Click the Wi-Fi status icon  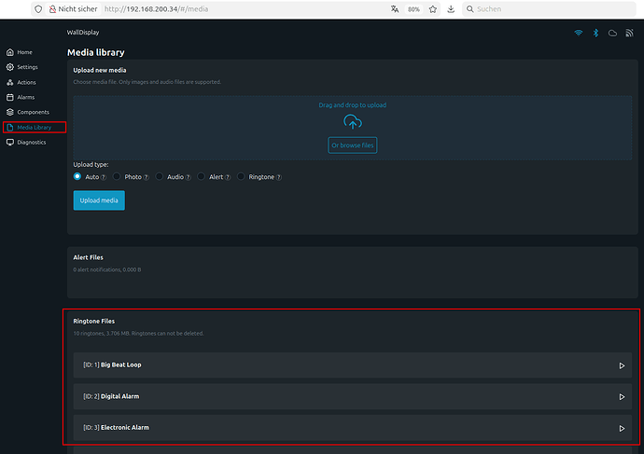[579, 33]
